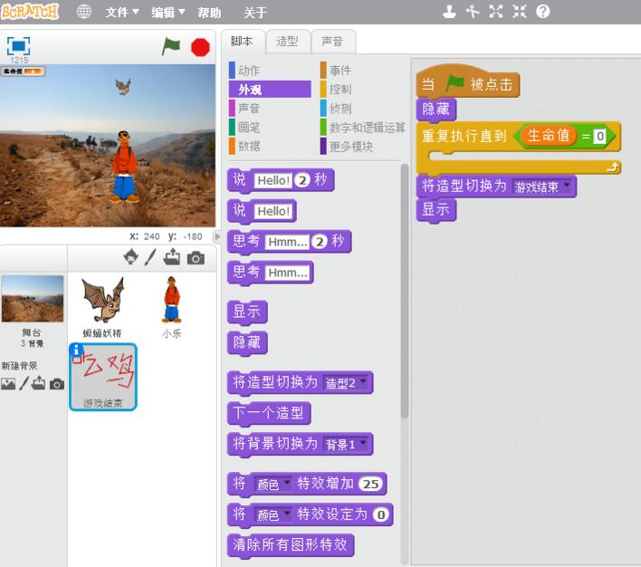
Task: Open the 文件 dropdown menu
Action: [x=122, y=13]
